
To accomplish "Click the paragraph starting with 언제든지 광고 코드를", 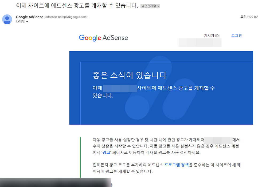I will click(167, 168).
